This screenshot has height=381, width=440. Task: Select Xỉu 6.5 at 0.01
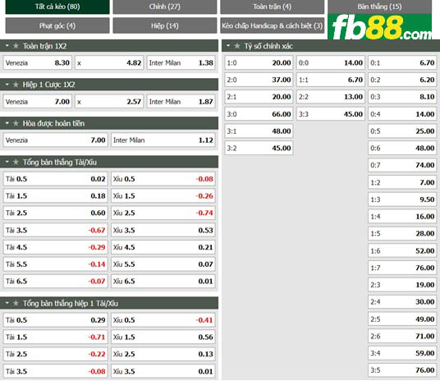pyautogui.click(x=163, y=281)
